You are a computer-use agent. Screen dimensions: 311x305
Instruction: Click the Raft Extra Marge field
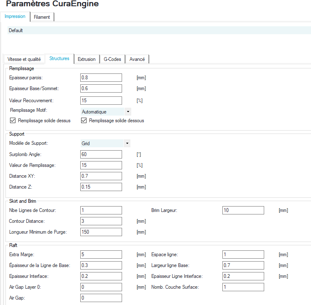tap(101, 255)
